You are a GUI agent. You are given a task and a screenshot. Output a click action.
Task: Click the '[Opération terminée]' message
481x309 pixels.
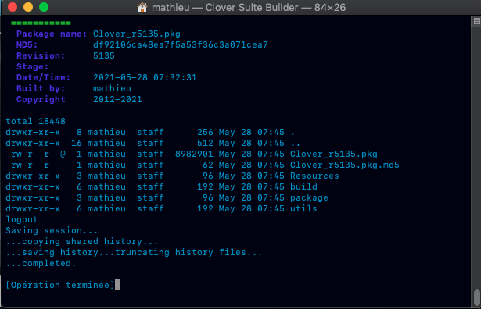pyautogui.click(x=60, y=285)
